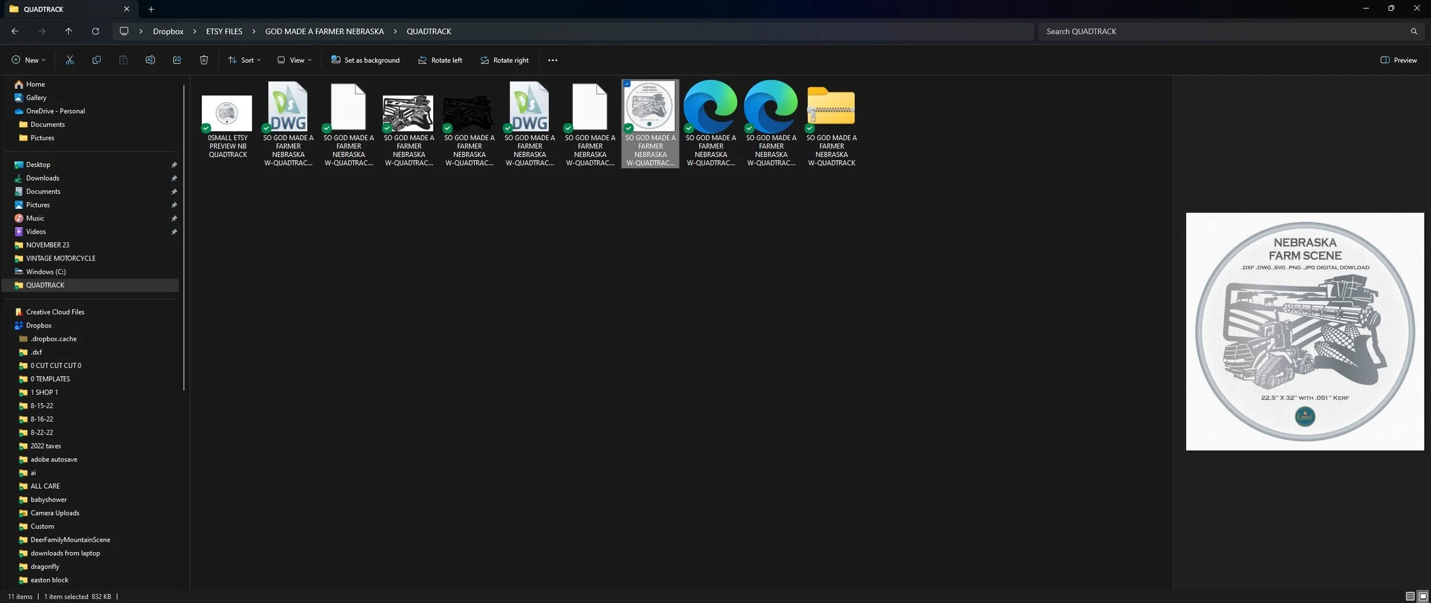
Task: Open Home in the navigation pane
Action: pyautogui.click(x=35, y=84)
